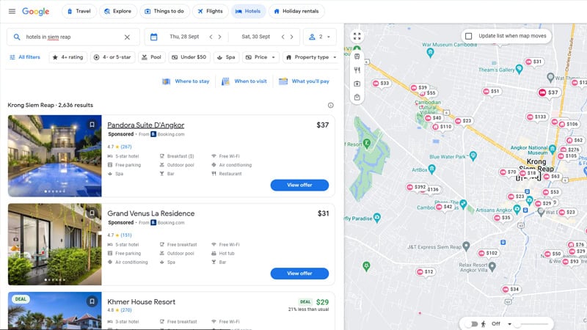Save Pandora Suite D'Angkor with bookmark icon
This screenshot has width=587, height=330.
(92, 125)
